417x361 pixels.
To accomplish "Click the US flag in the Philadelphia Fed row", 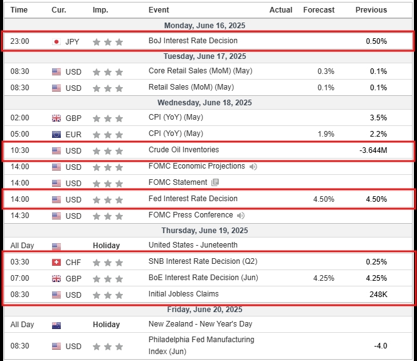I will [x=56, y=346].
